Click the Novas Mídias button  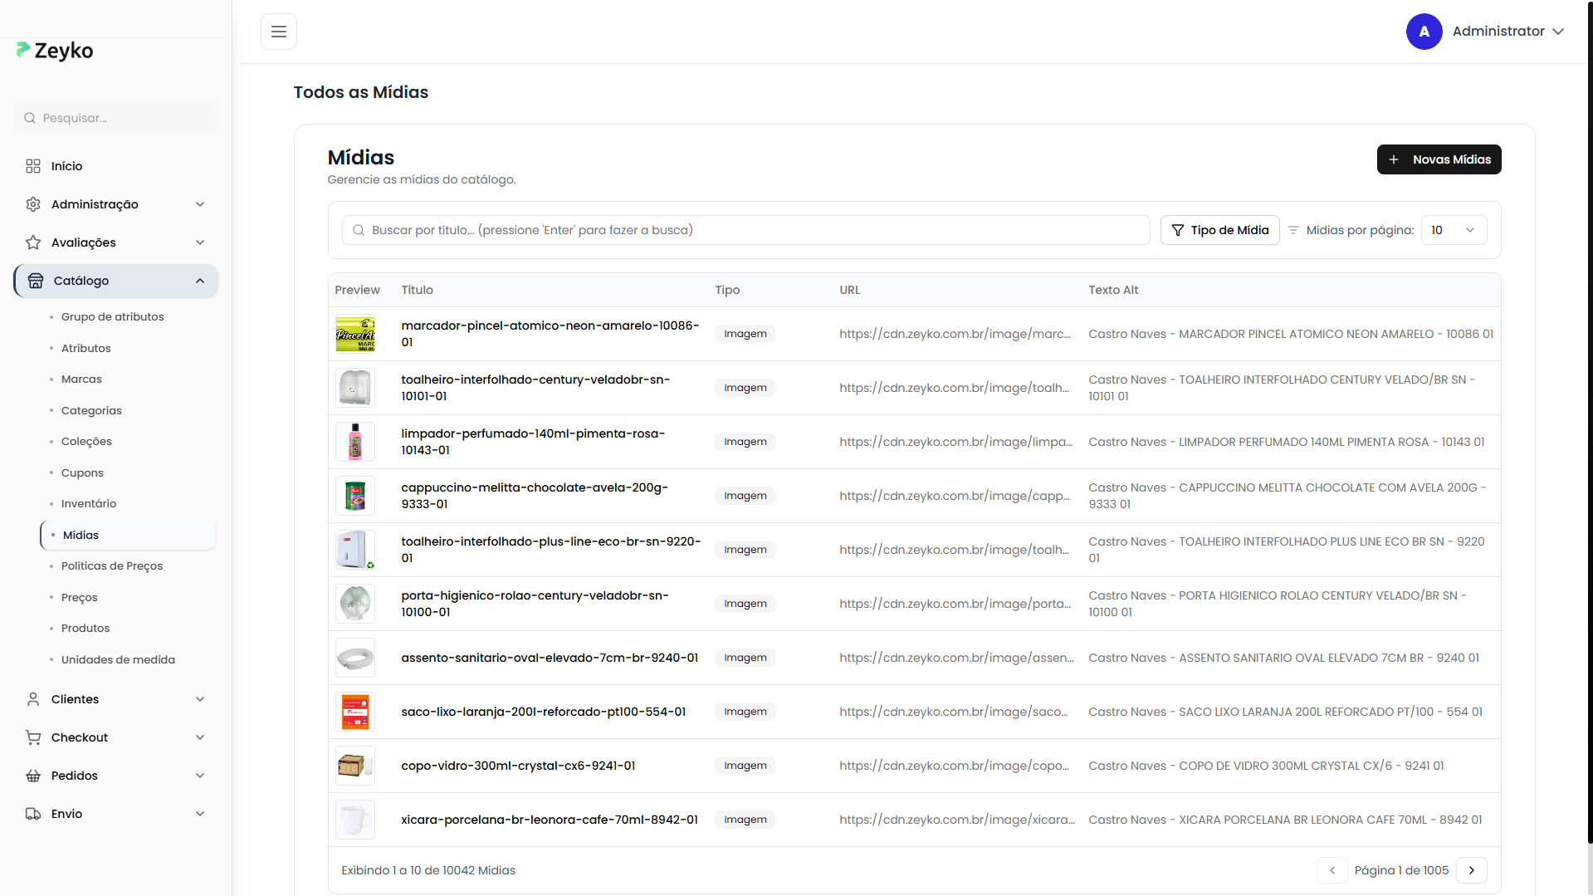1439,159
